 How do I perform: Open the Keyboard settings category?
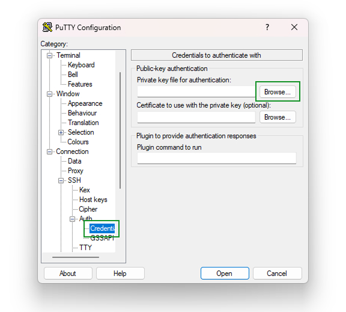click(81, 65)
